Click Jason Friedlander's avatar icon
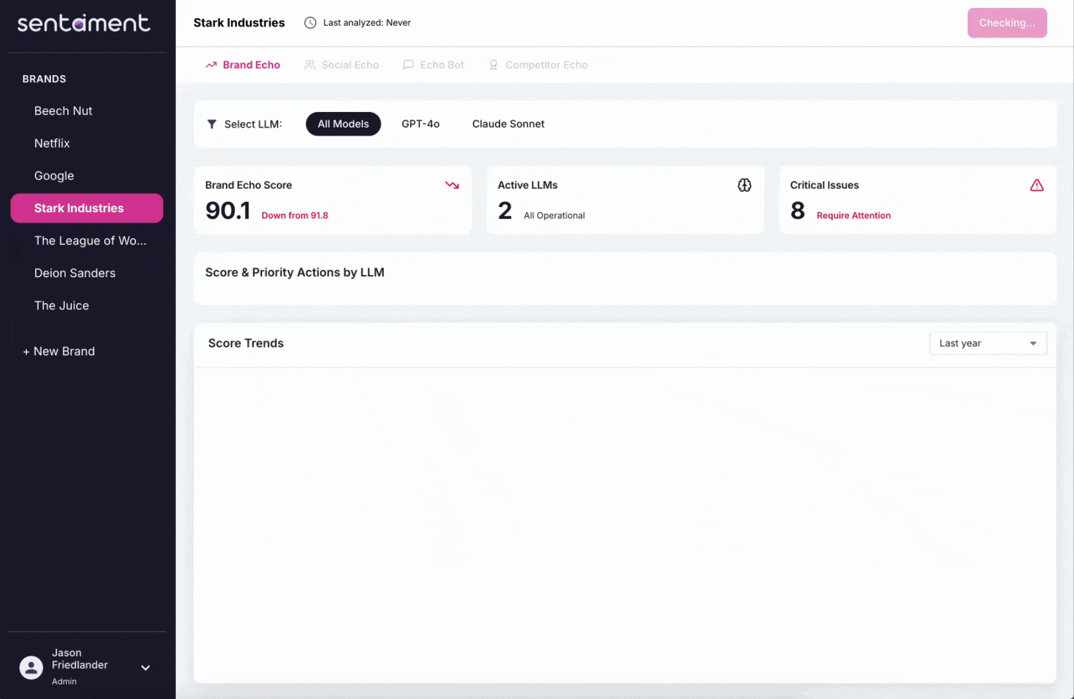This screenshot has width=1074, height=699. pyautogui.click(x=31, y=667)
